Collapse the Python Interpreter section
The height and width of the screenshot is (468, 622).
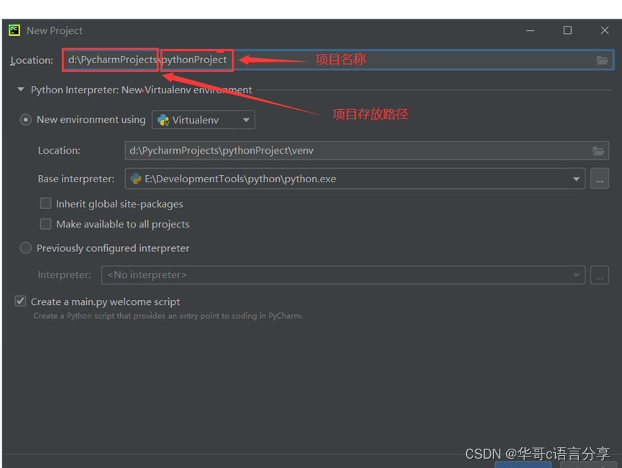pos(21,90)
